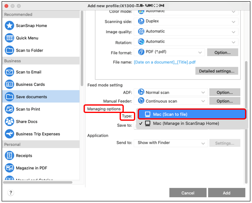Select the ScanSnap Home profile
Viewport: 252px width, 203px height.
click(x=41, y=25)
